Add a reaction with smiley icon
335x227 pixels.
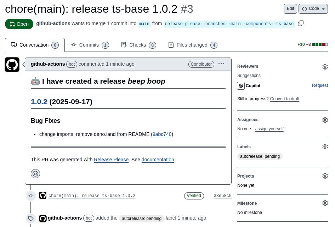[35, 174]
